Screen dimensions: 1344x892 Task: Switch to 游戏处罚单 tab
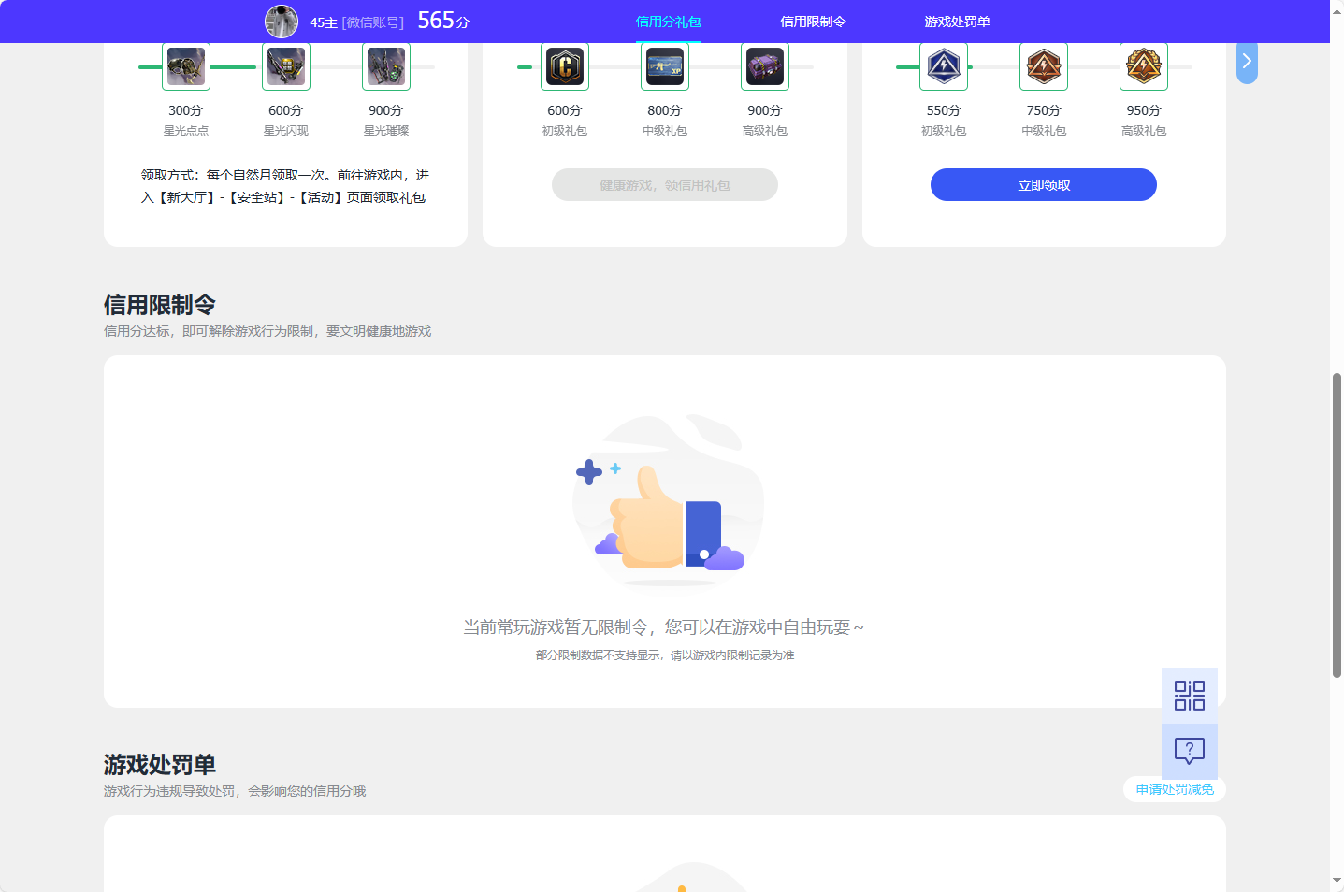pyautogui.click(x=957, y=22)
